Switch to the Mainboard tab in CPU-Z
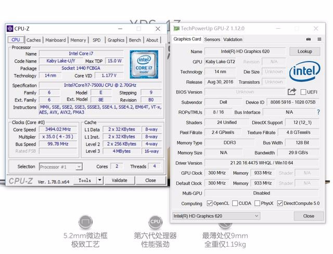Screen dimensions: 333x254 [x=56, y=40]
